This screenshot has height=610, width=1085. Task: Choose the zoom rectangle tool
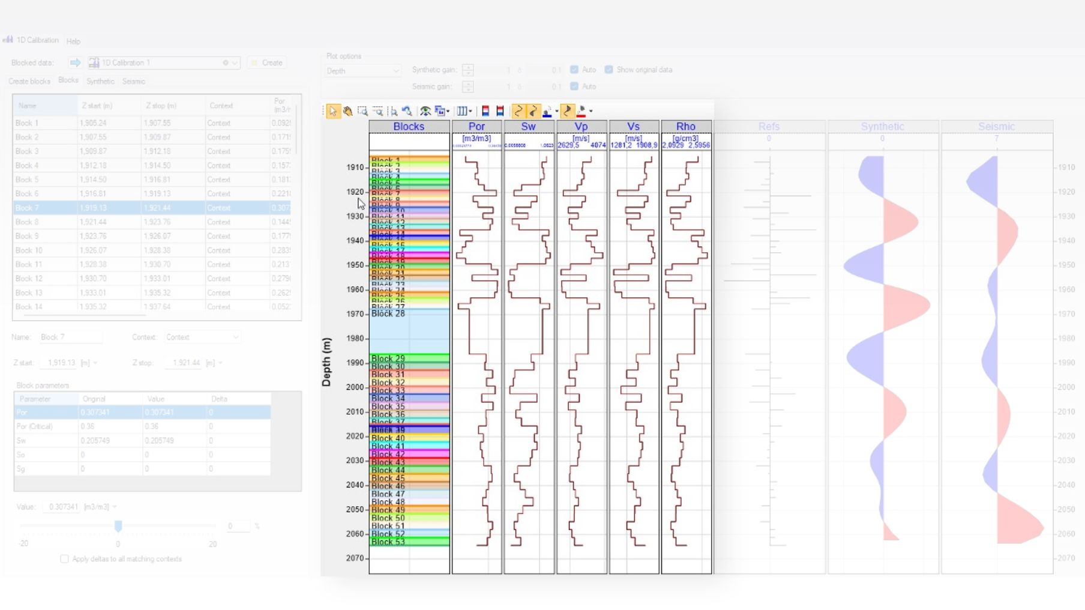(x=362, y=111)
